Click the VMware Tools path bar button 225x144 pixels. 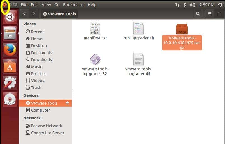click(59, 14)
